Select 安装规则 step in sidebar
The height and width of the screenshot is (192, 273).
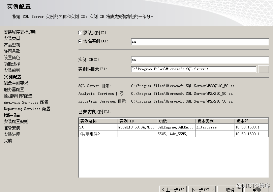tap(12, 70)
